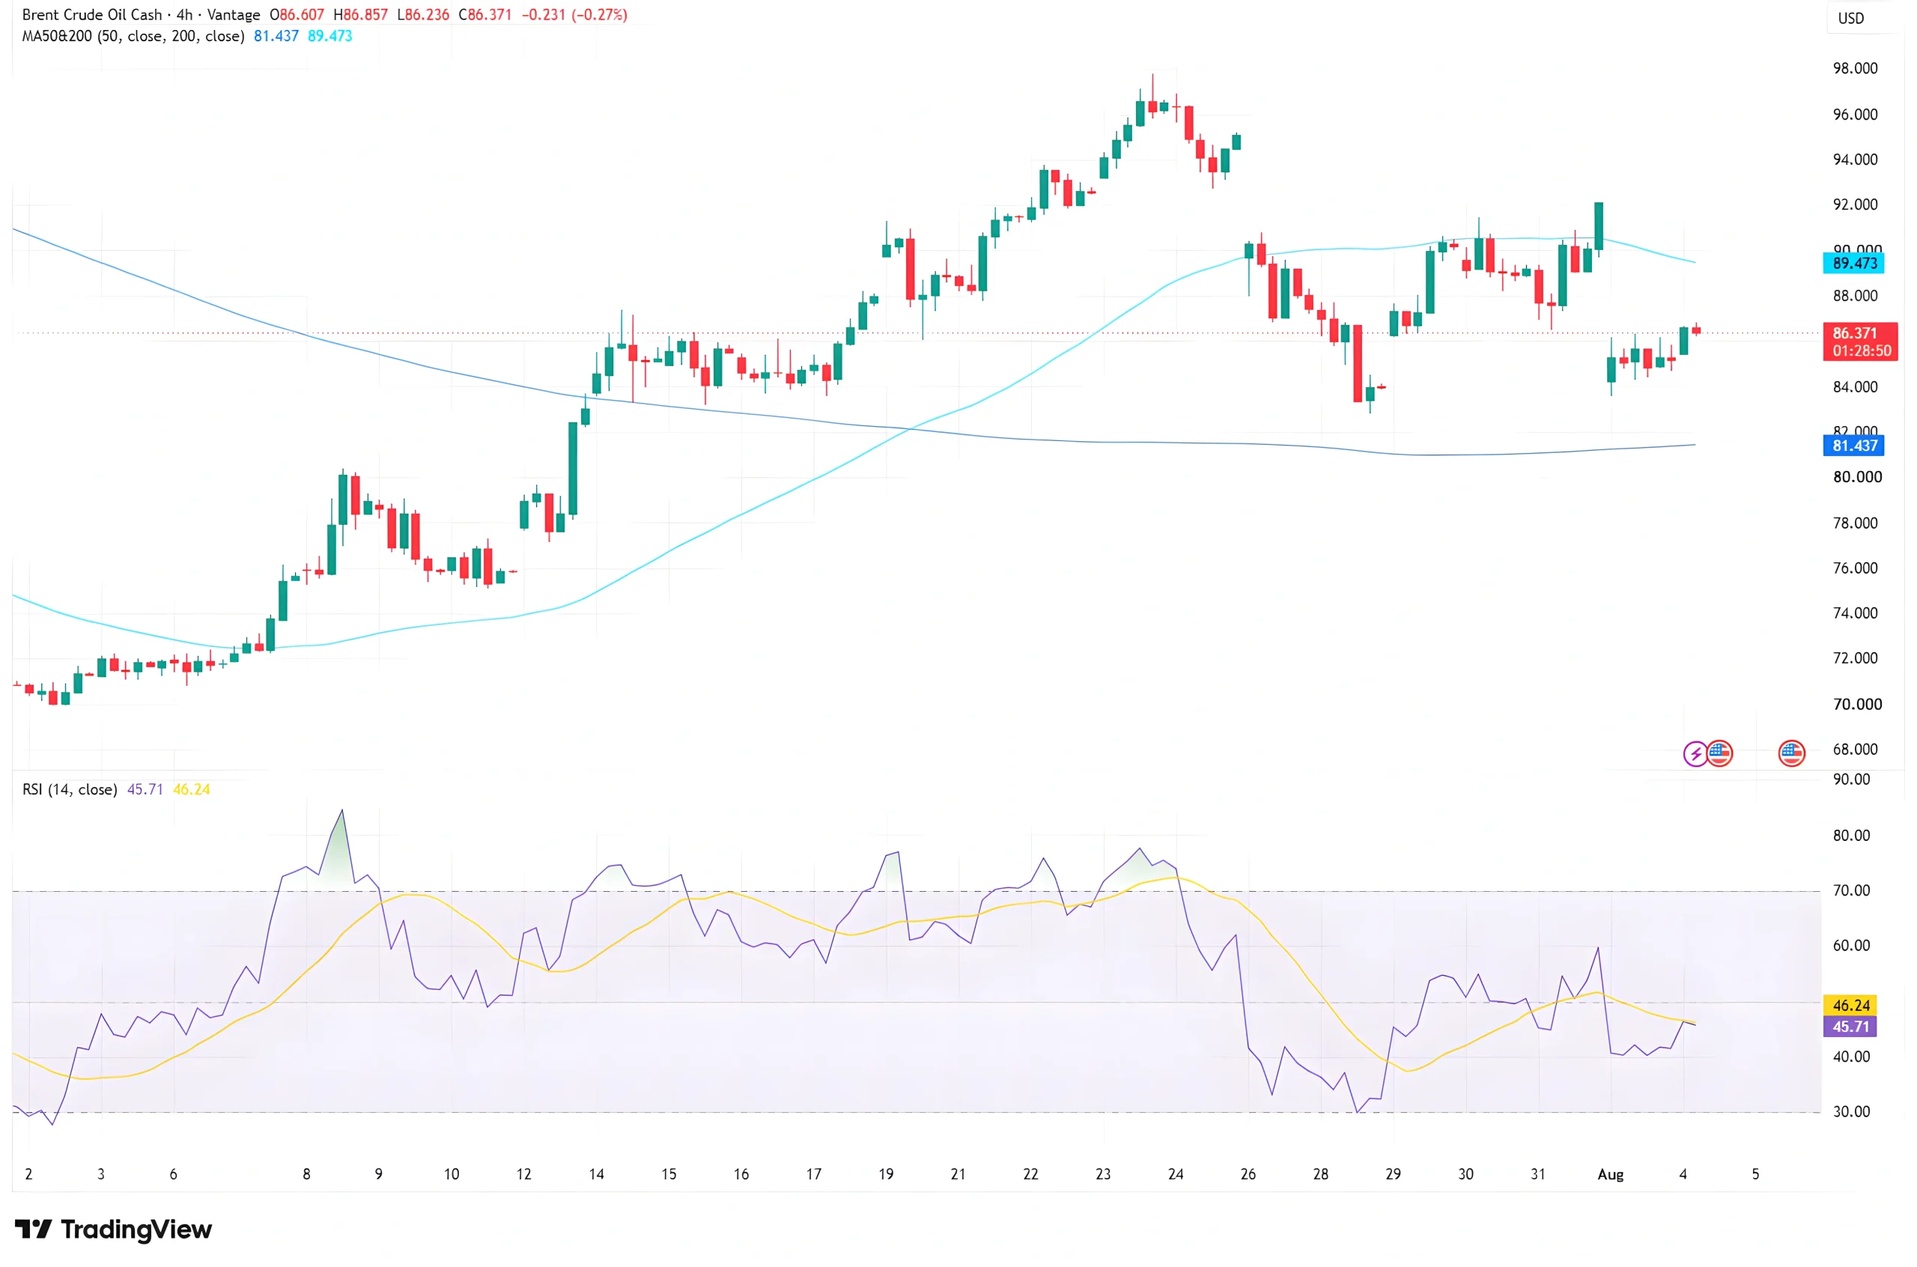Click the yellow 46.24 RSI value label
The image size is (1917, 1267).
pos(1850,1005)
